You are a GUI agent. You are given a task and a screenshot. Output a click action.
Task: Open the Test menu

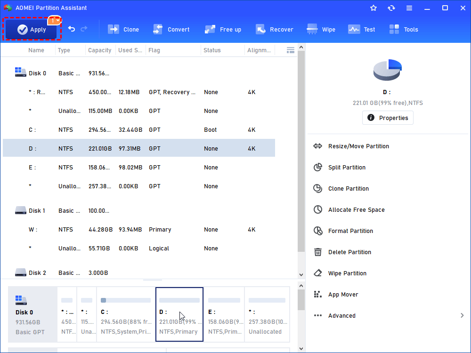(361, 29)
